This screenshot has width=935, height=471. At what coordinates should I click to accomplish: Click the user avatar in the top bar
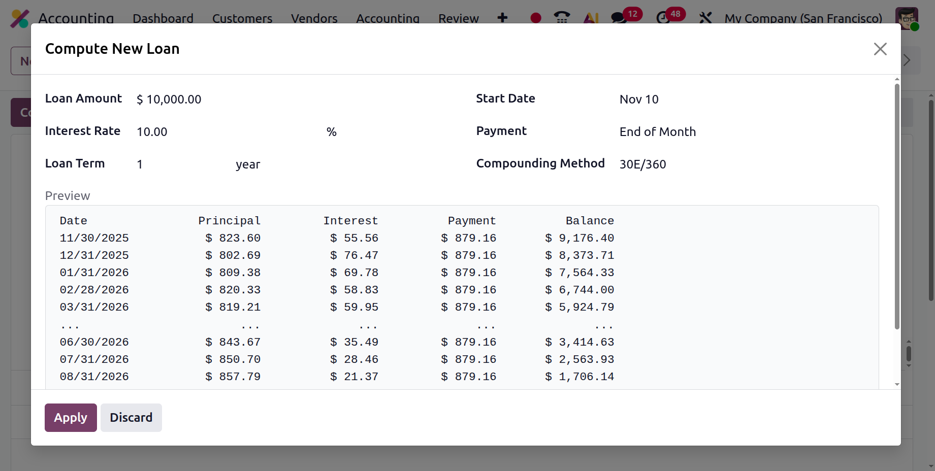tap(907, 18)
